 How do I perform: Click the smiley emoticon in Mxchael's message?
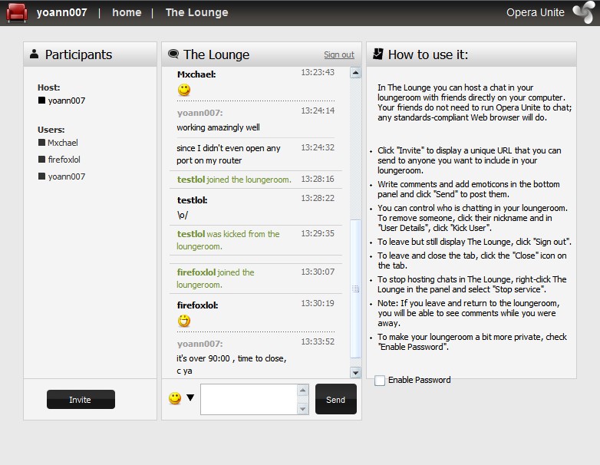(184, 90)
